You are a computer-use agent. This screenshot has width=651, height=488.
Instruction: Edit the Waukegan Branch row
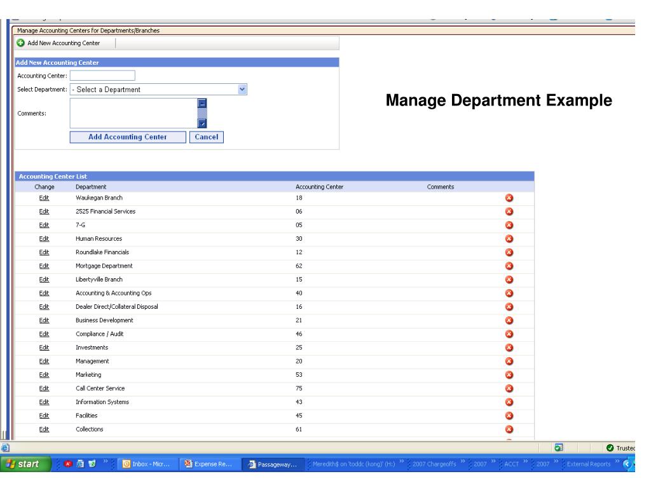point(44,198)
